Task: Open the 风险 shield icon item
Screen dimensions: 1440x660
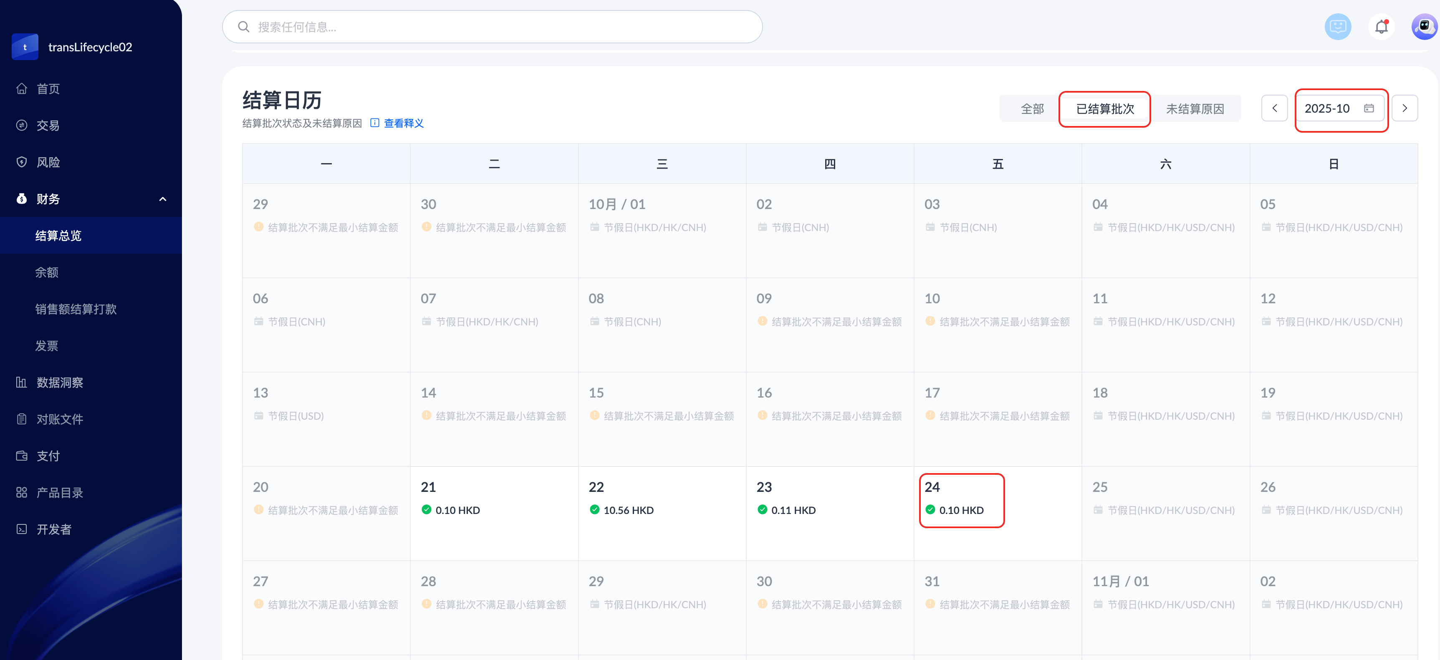Action: (x=22, y=162)
